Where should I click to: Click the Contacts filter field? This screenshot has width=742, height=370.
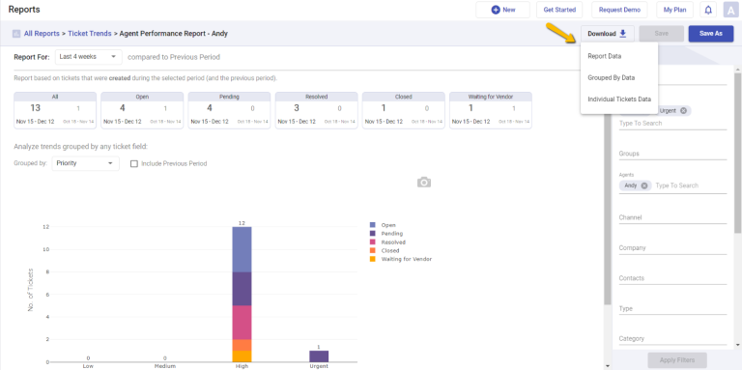(x=672, y=278)
